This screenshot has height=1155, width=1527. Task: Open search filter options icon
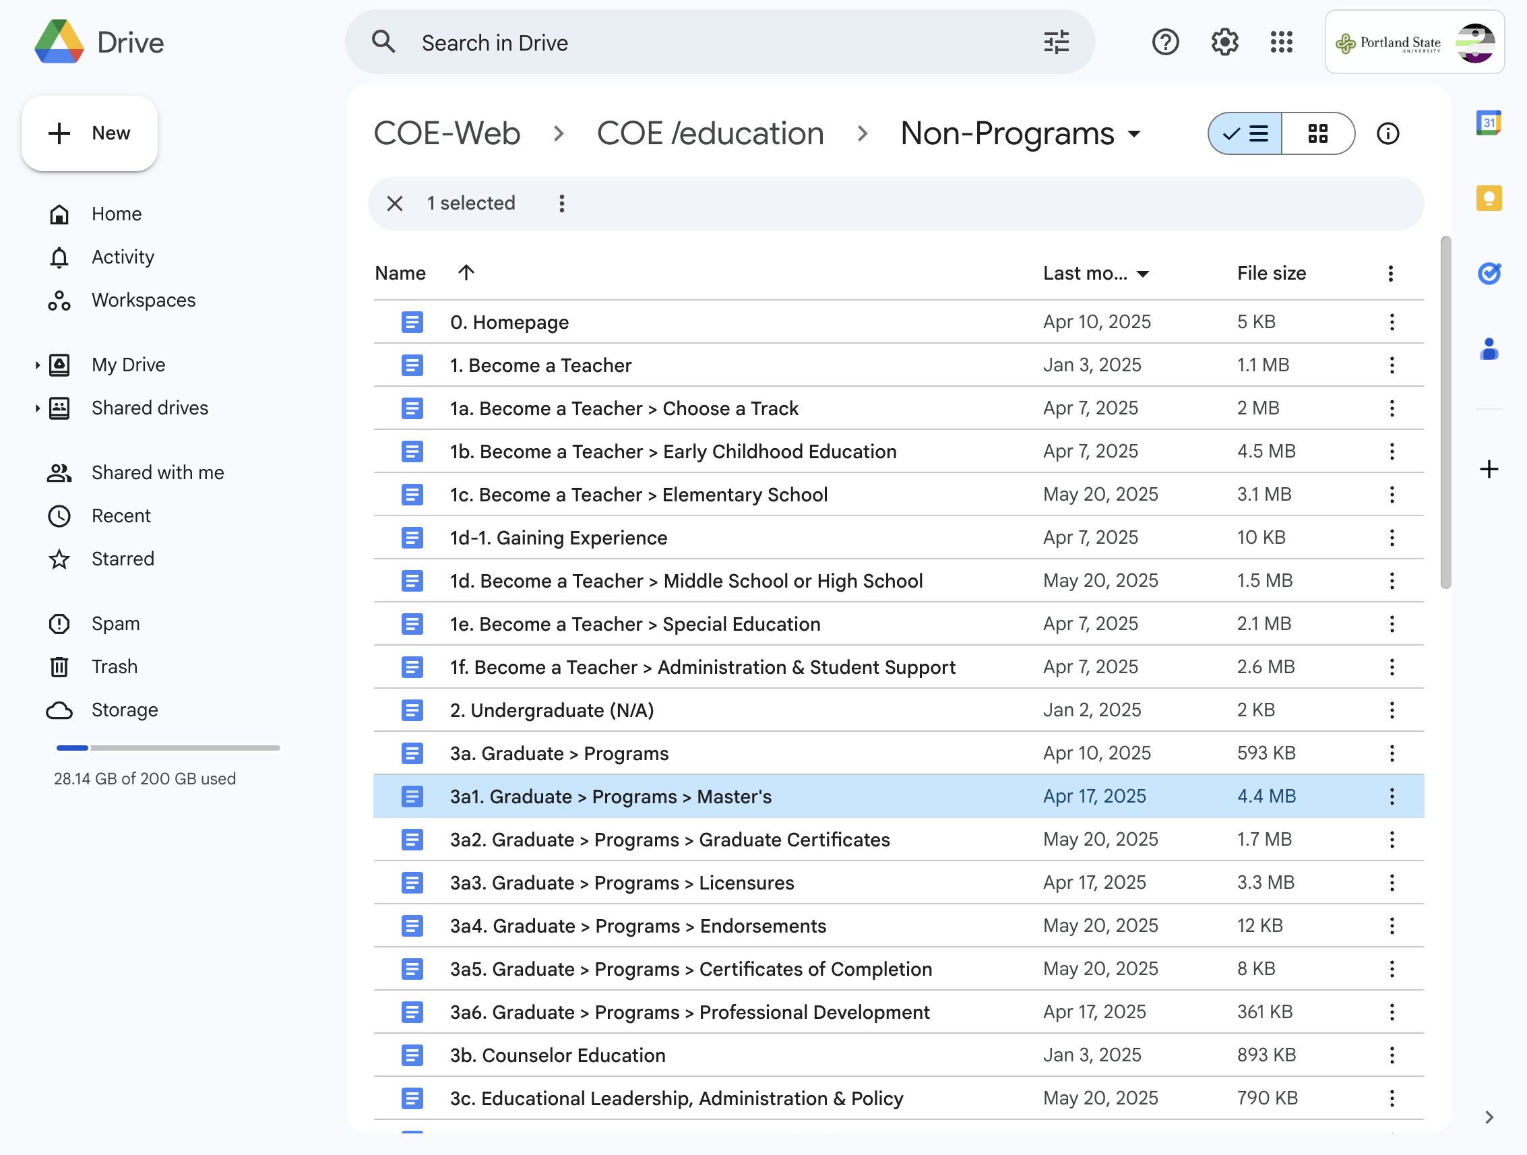pos(1055,42)
